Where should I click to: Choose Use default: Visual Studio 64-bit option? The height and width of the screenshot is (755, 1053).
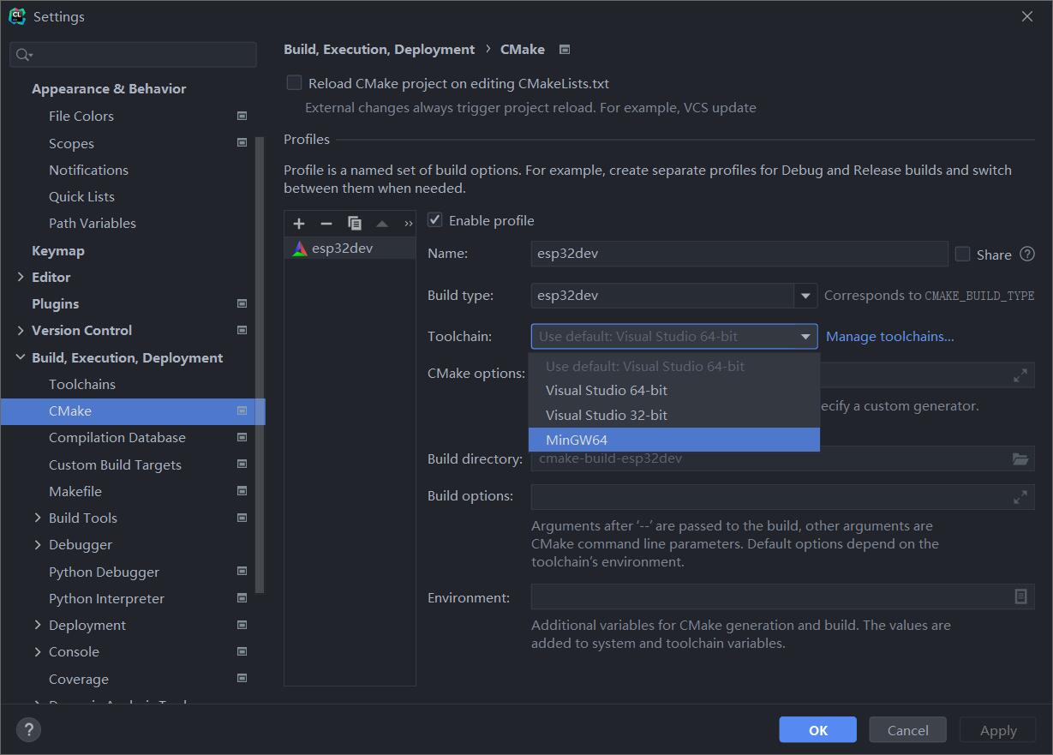[x=674, y=366]
